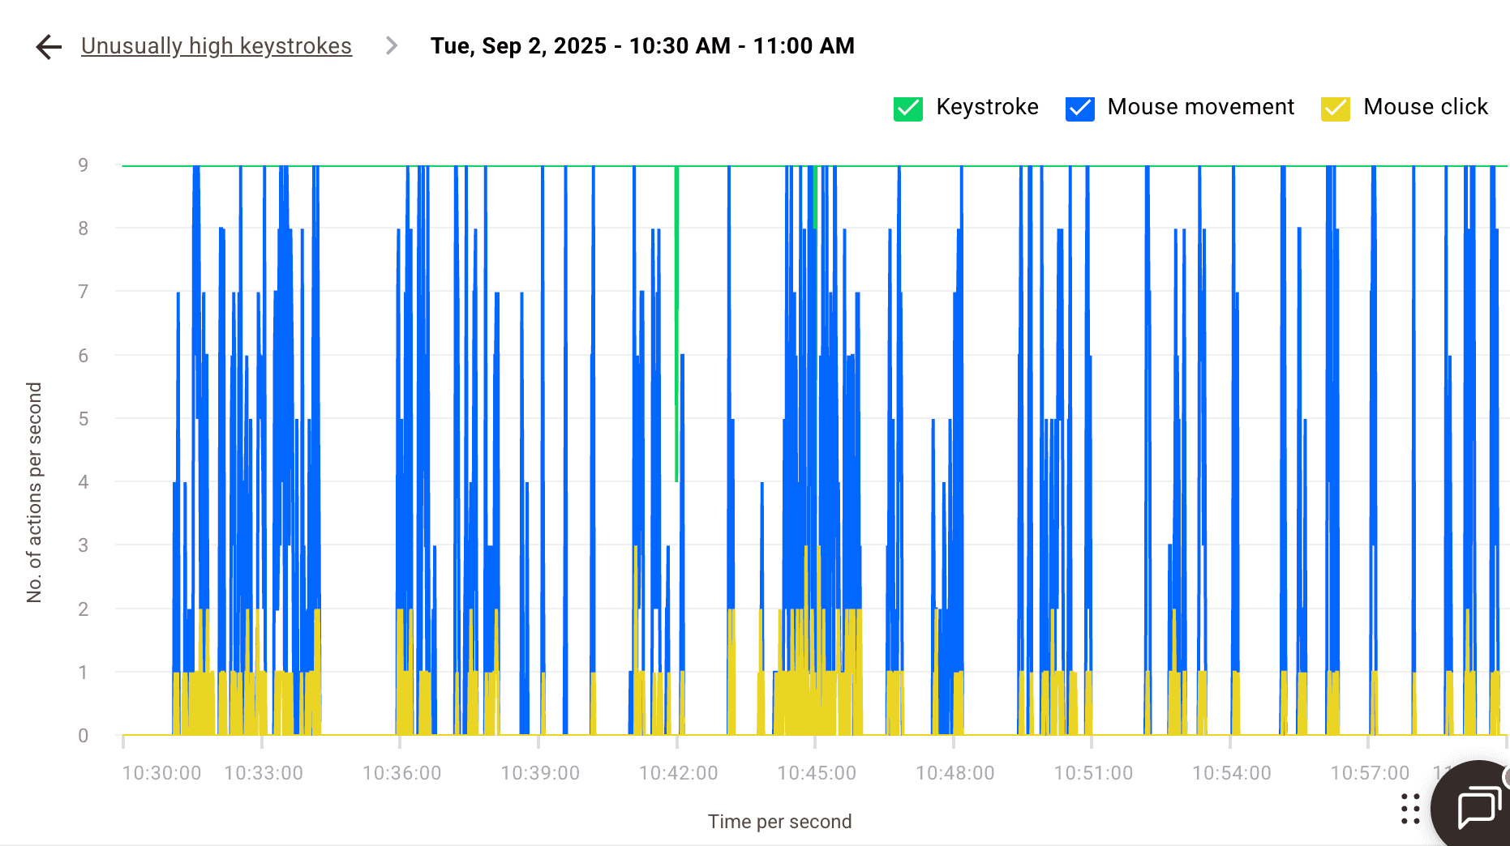Click the 10:42:00 time axis label
Image resolution: width=1510 pixels, height=846 pixels.
point(679,773)
